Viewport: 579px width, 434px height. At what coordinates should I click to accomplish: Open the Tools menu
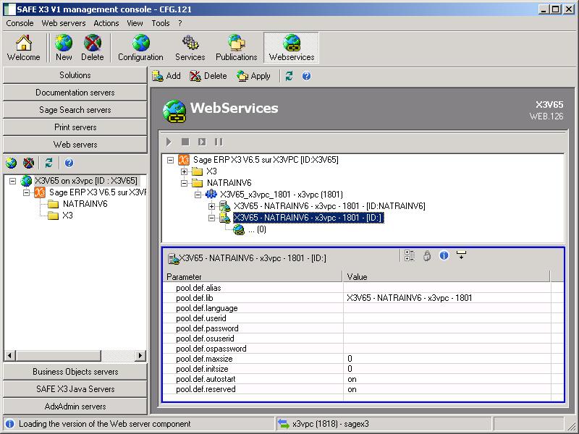point(161,23)
